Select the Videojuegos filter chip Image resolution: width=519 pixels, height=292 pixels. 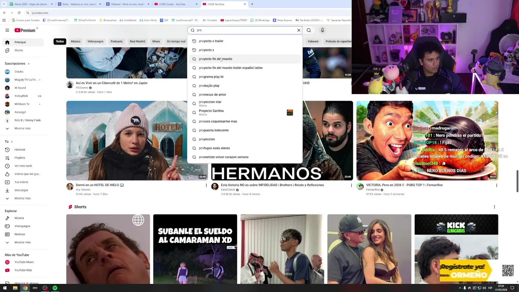[95, 41]
